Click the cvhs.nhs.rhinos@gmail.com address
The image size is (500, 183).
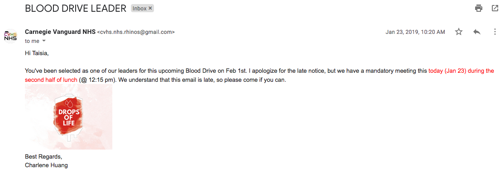[136, 32]
